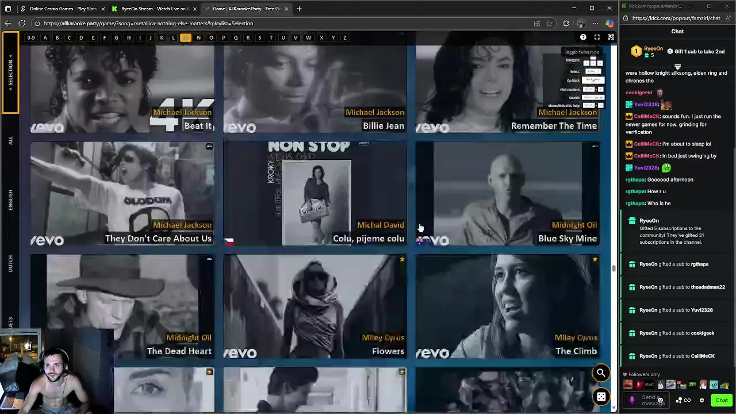Image resolution: width=736 pixels, height=414 pixels.
Task: Click the first emote in chat emote row
Action: [628, 385]
